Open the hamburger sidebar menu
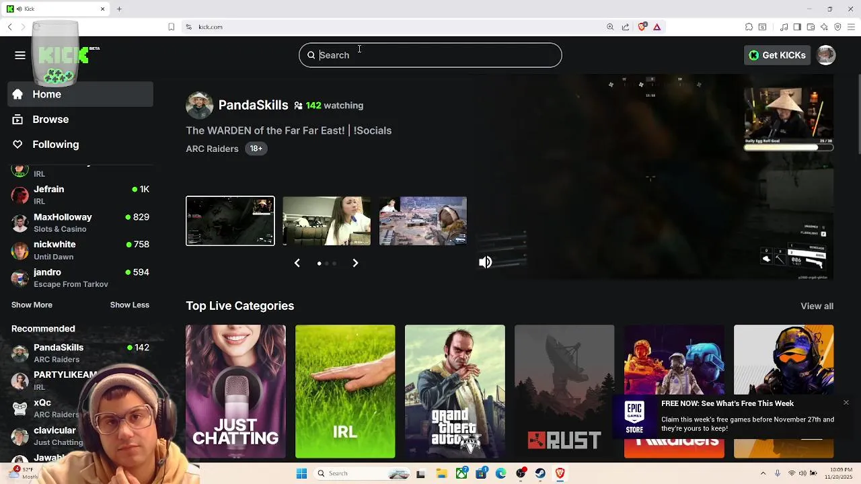This screenshot has width=861, height=484. pos(20,55)
